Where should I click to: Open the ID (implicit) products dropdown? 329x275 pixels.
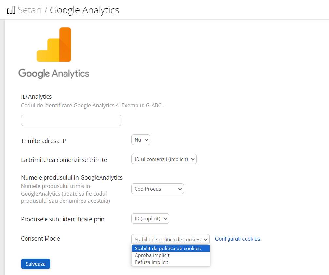click(150, 219)
